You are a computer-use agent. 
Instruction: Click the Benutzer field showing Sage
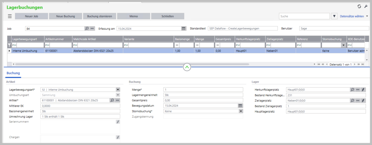coord(334,28)
